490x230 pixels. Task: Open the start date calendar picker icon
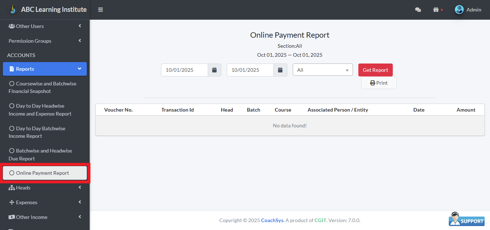pos(215,70)
